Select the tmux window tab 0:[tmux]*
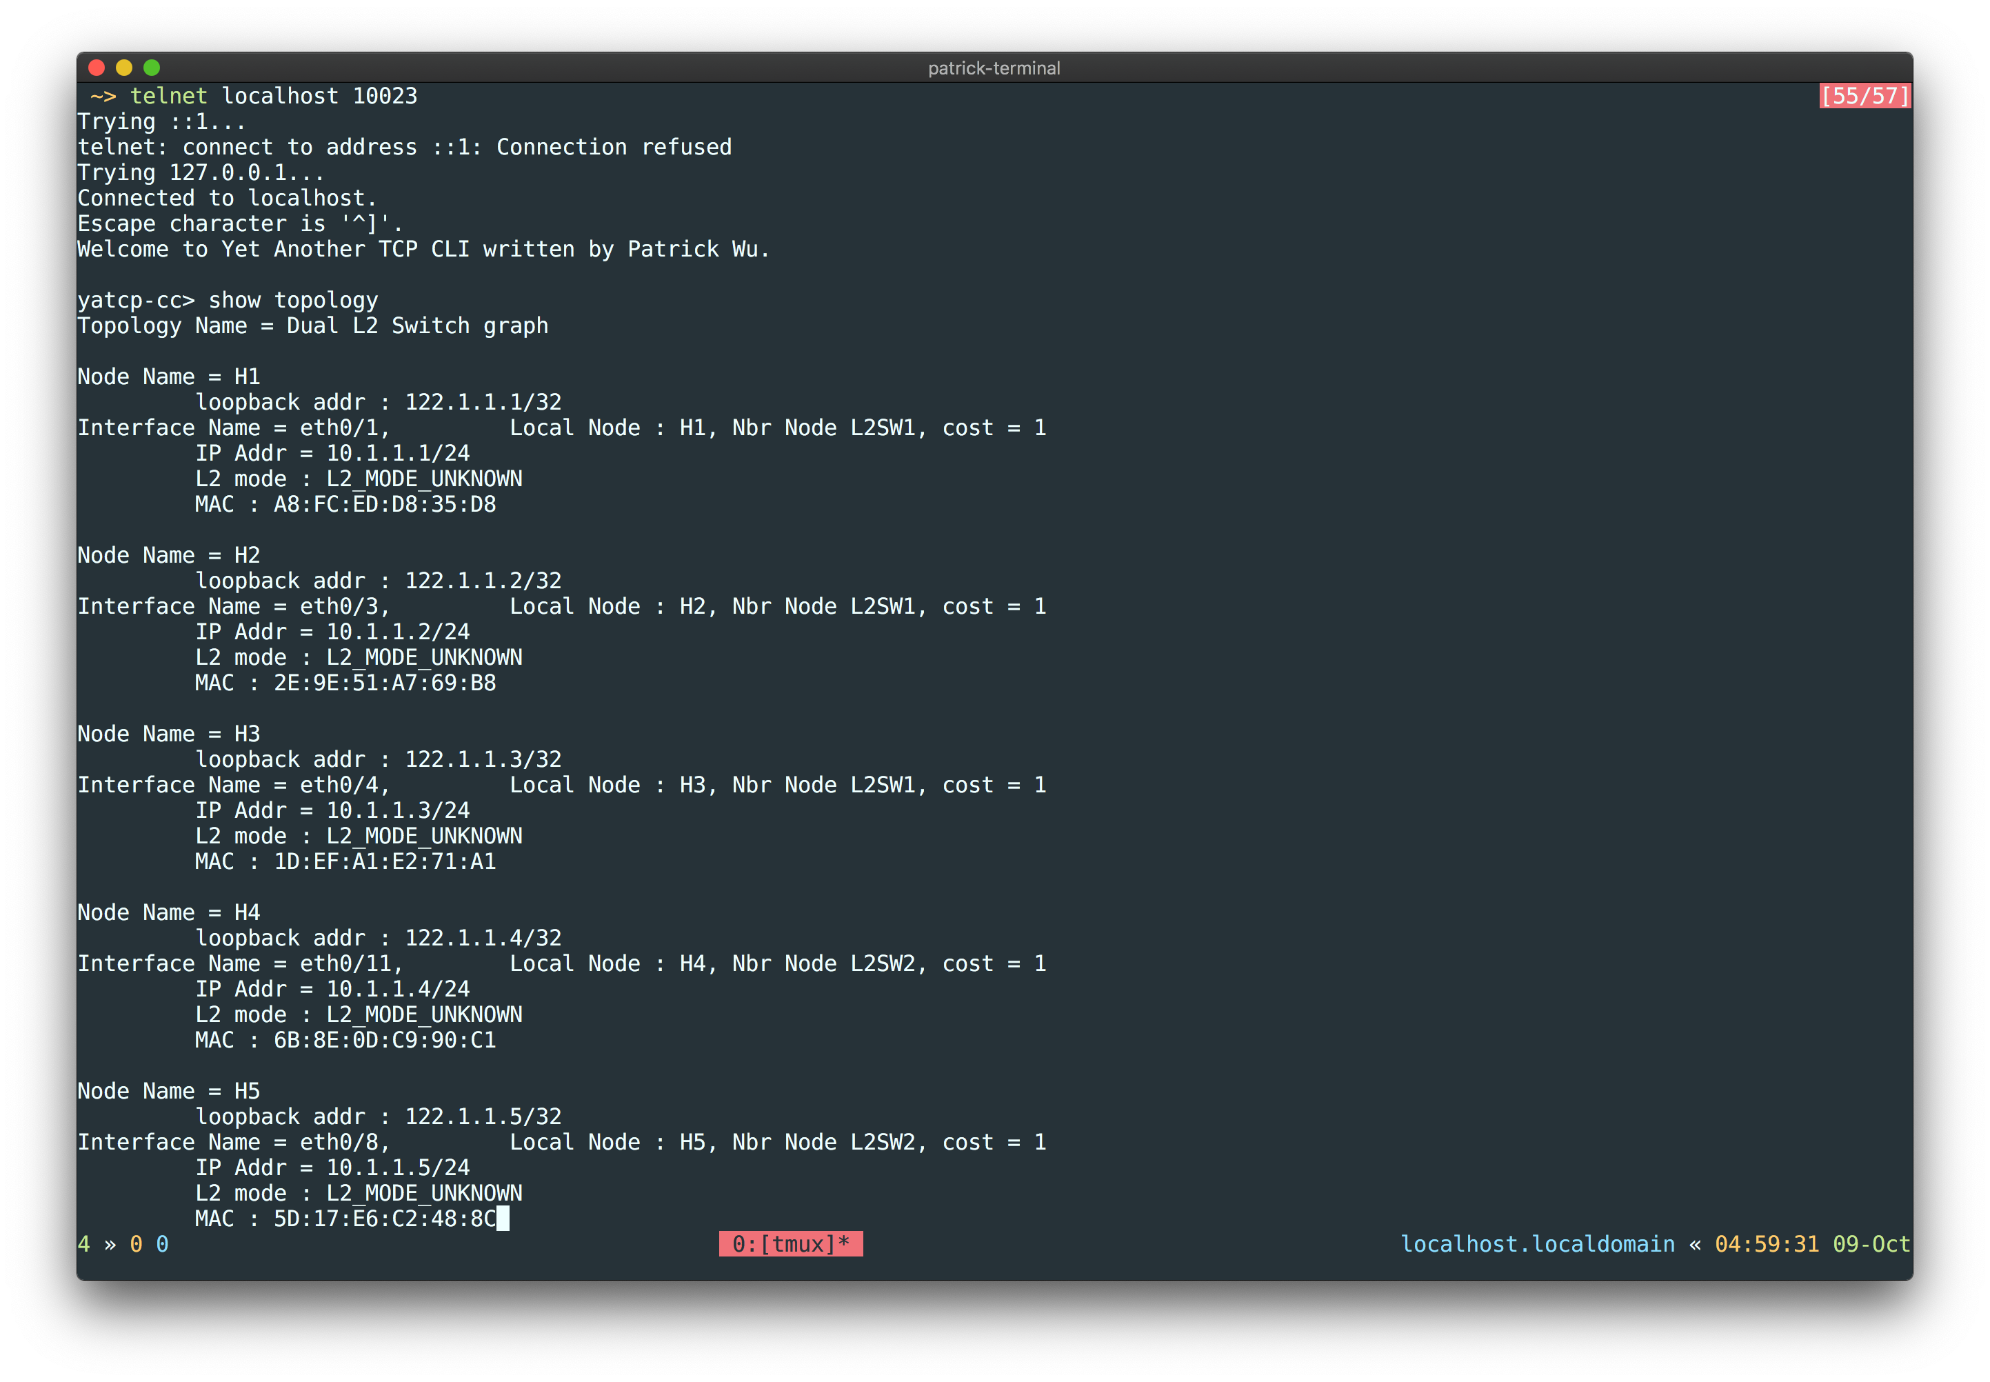The height and width of the screenshot is (1382, 1990). [x=790, y=1243]
